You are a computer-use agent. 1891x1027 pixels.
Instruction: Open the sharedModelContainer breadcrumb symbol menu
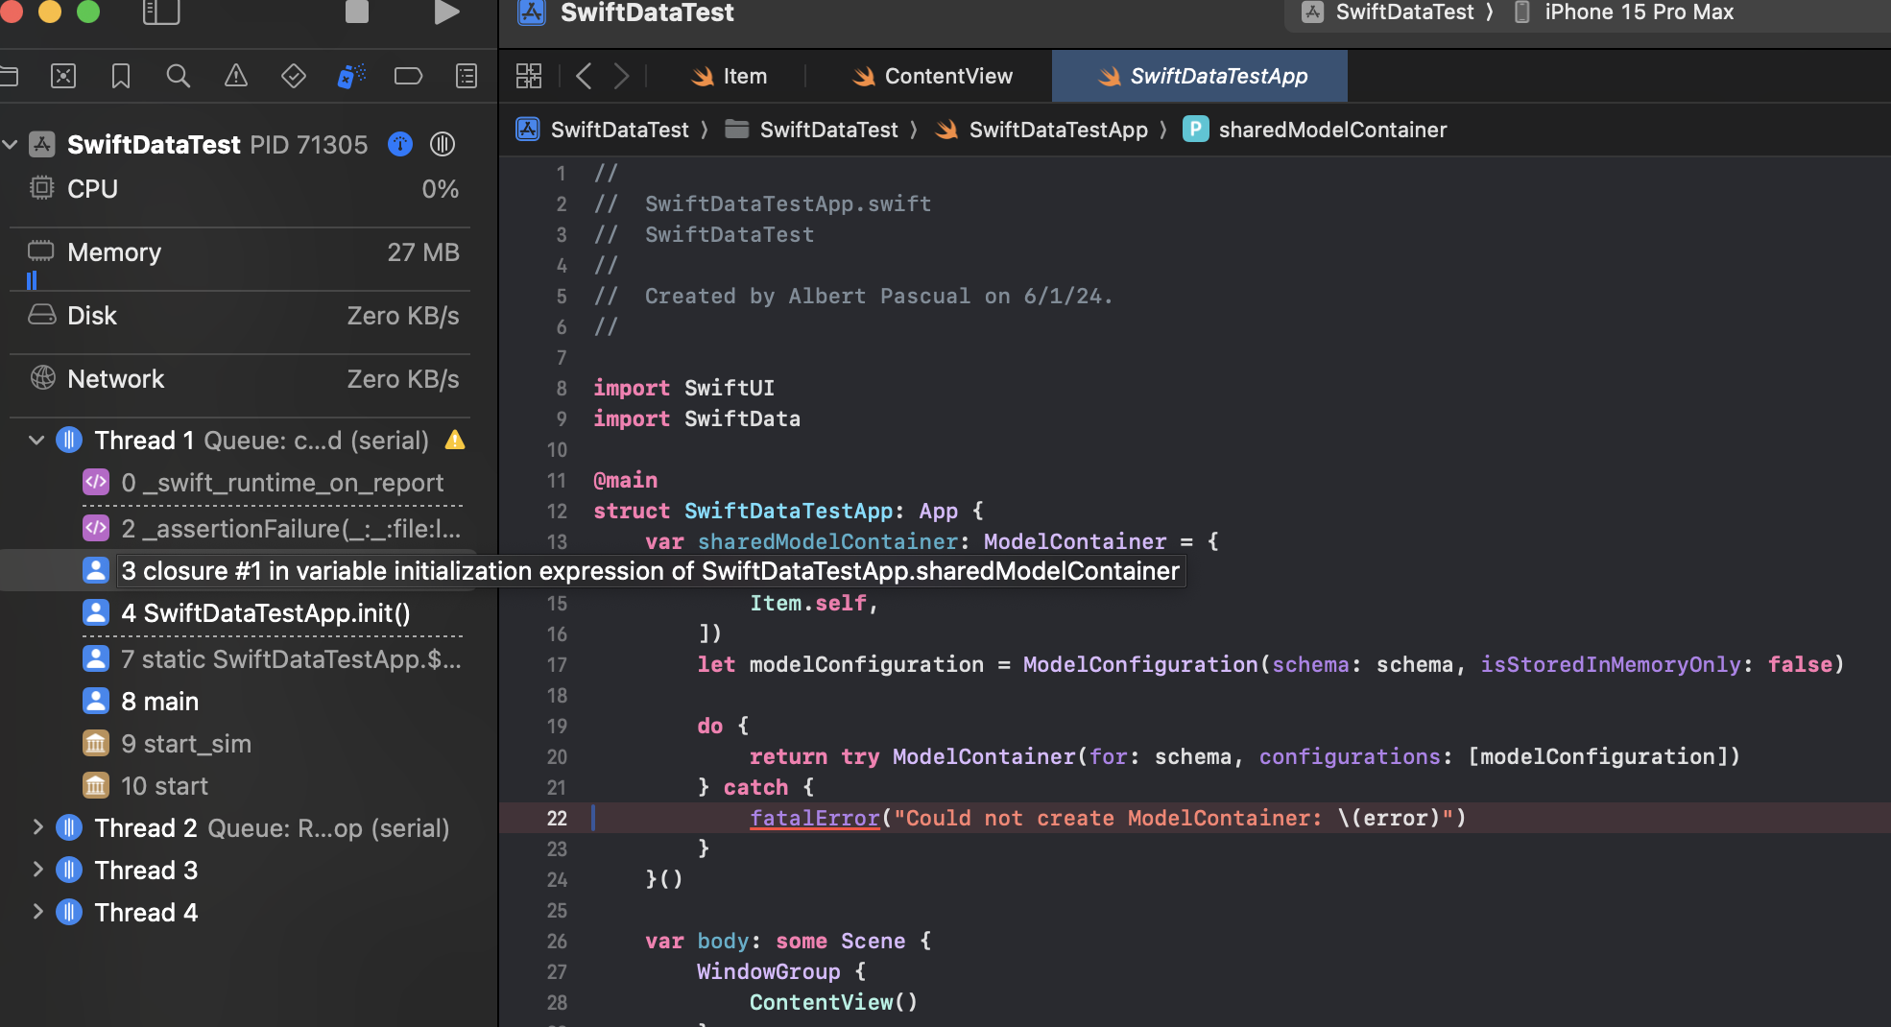pyautogui.click(x=1315, y=130)
